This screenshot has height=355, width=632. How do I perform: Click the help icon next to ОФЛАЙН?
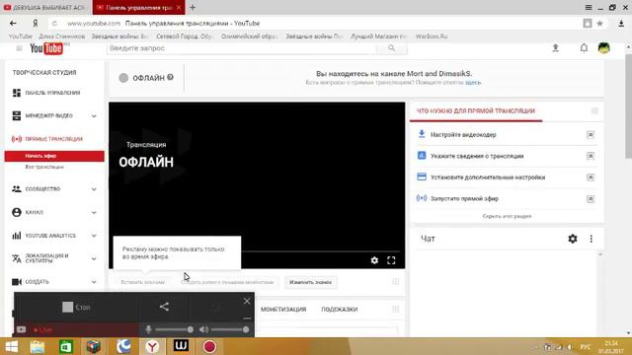point(171,77)
